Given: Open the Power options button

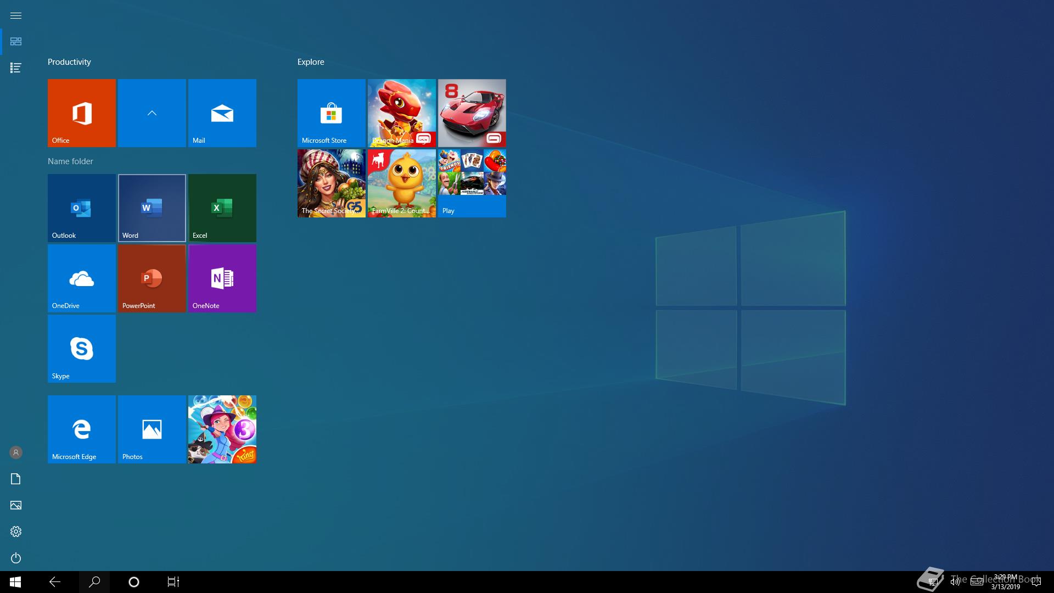Looking at the screenshot, I should tap(16, 558).
